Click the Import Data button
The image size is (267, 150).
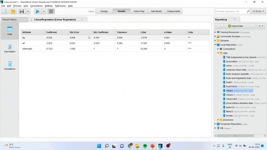tap(235, 26)
